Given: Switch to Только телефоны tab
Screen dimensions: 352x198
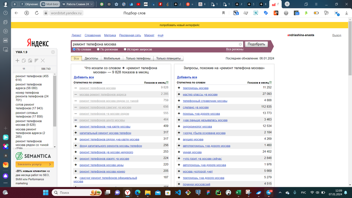Looking at the screenshot, I should coord(138,58).
